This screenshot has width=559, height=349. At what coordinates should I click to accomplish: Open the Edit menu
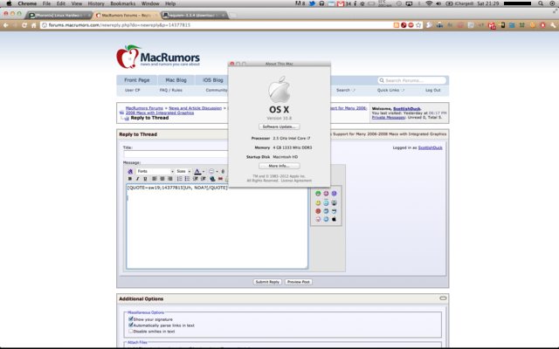pyautogui.click(x=61, y=3)
